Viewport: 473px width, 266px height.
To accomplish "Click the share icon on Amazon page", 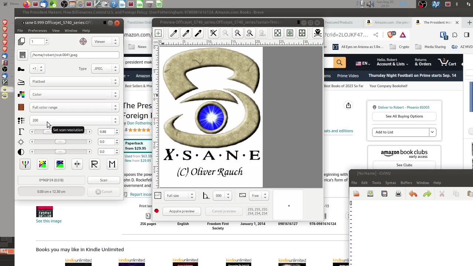I will [348, 106].
